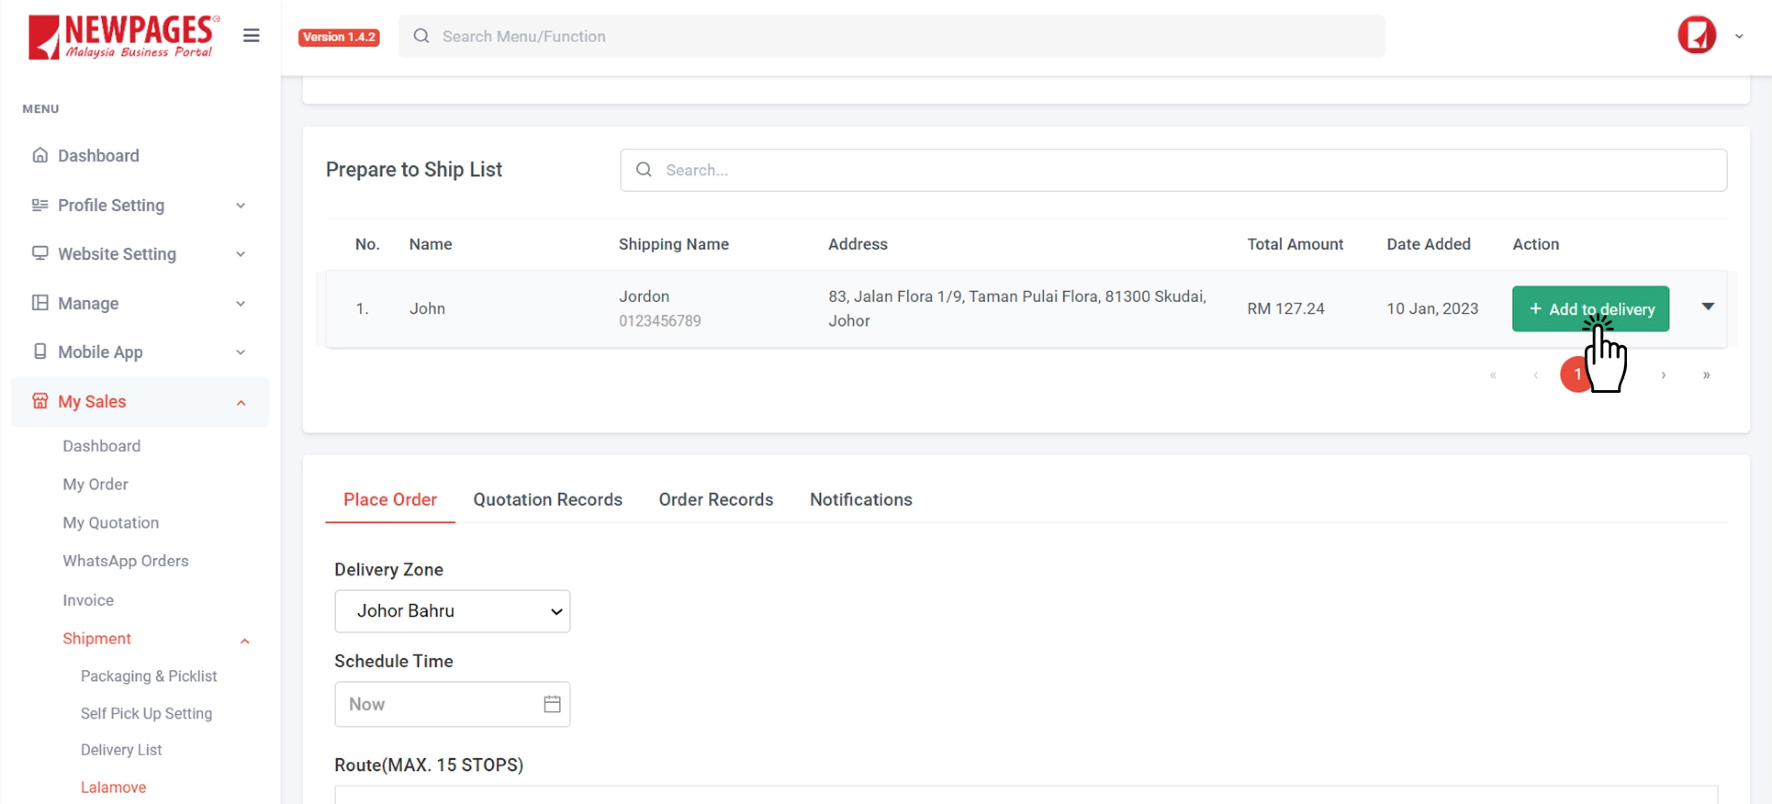Click the ship list search icon
Viewport: 1772px width, 804px height.
pyautogui.click(x=643, y=170)
